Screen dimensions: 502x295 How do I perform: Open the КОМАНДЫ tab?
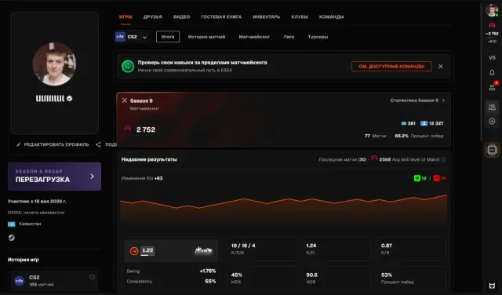[331, 16]
